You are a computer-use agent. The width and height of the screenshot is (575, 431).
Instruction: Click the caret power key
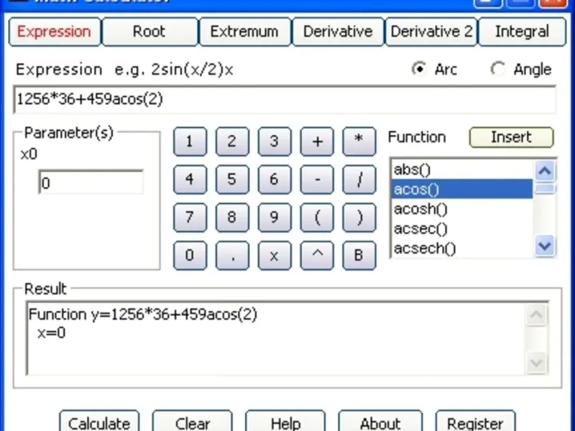[x=317, y=256]
